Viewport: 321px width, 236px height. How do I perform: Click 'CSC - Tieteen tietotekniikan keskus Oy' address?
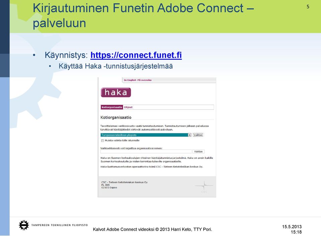124,182
